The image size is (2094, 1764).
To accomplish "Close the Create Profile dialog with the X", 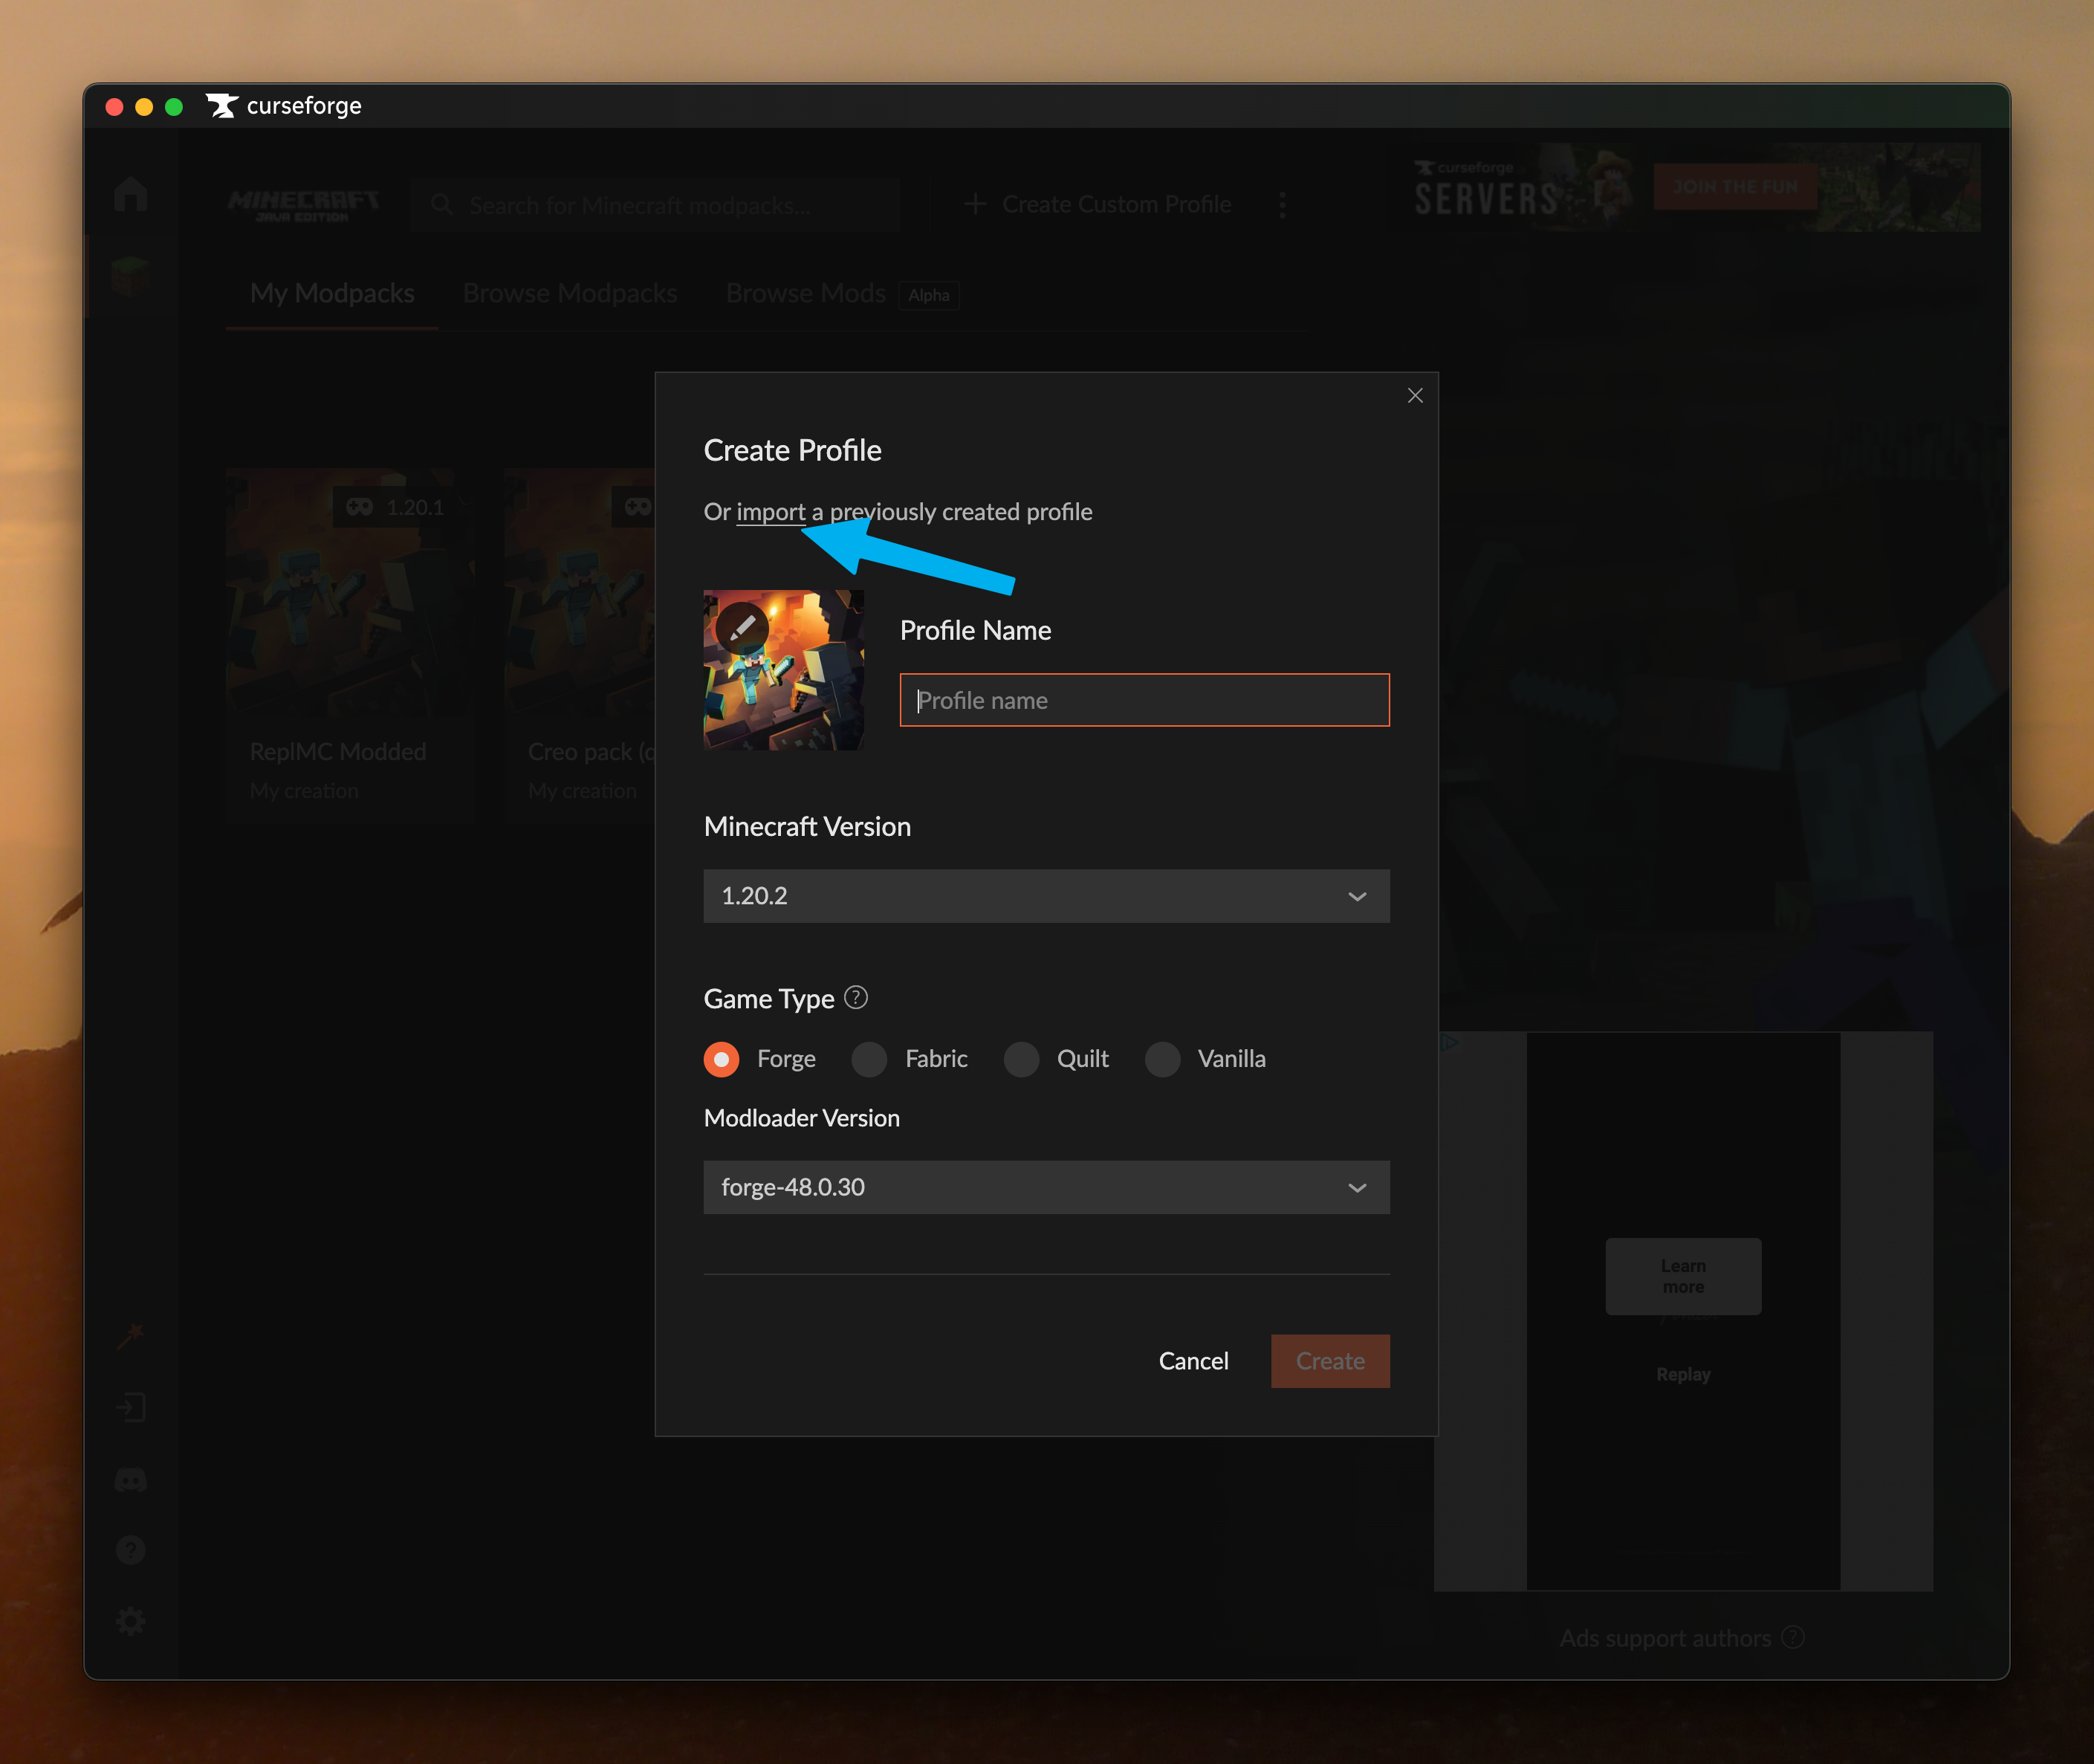I will pos(1415,396).
